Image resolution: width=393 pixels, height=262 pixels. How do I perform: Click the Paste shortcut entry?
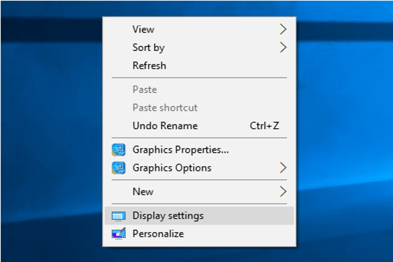click(165, 107)
